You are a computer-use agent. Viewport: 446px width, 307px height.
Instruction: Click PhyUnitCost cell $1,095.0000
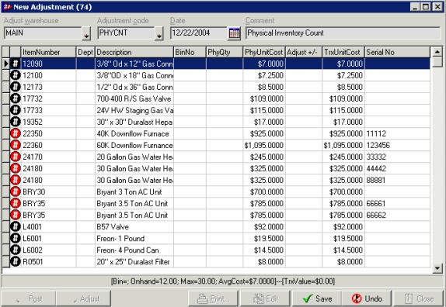click(x=264, y=145)
